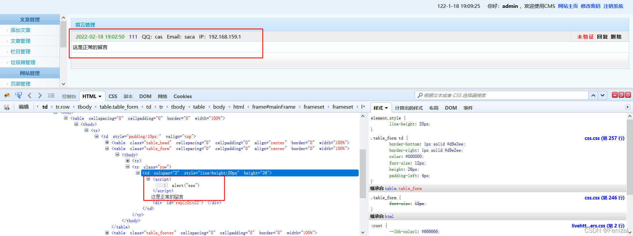The width and height of the screenshot is (633, 236).
Task: Open the Cookies tab
Action: click(x=183, y=96)
